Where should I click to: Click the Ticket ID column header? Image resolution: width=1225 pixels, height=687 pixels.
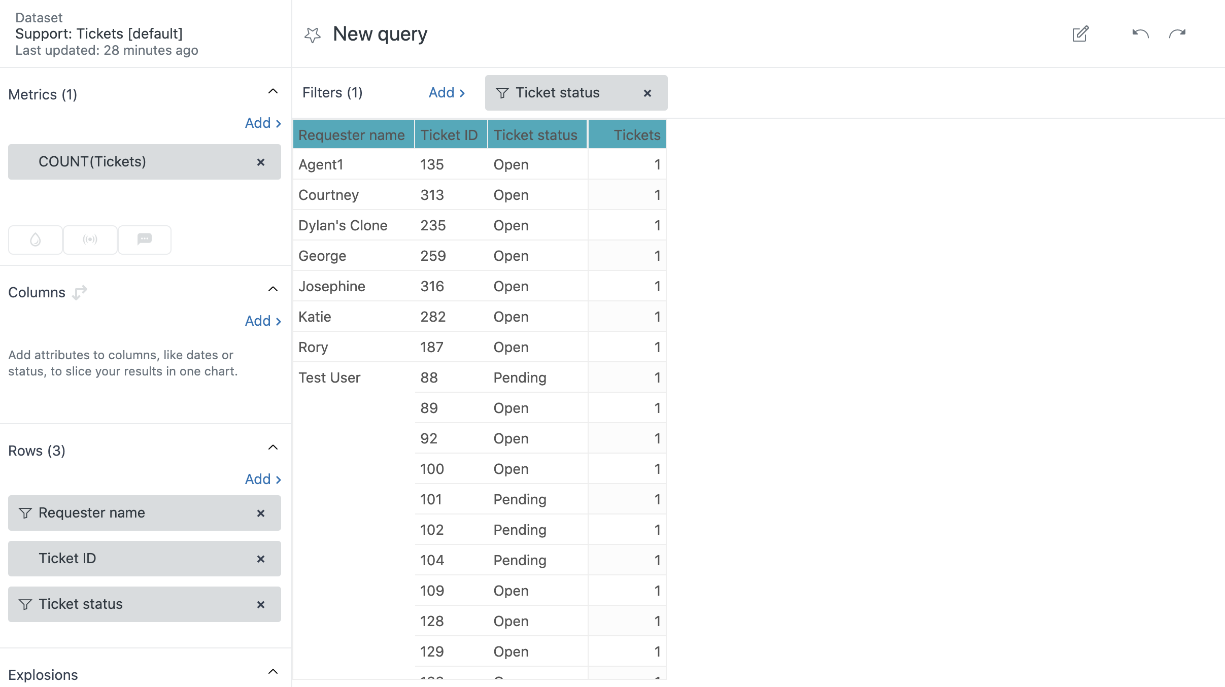pyautogui.click(x=451, y=134)
